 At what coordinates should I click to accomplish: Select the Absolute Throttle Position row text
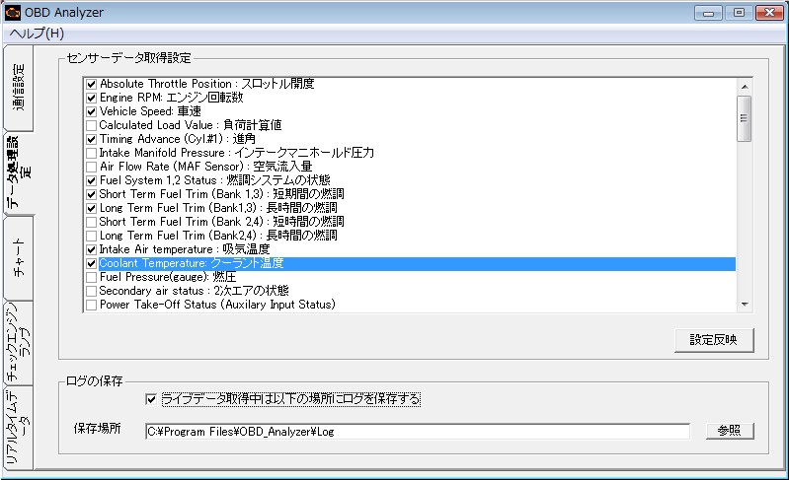tap(206, 84)
